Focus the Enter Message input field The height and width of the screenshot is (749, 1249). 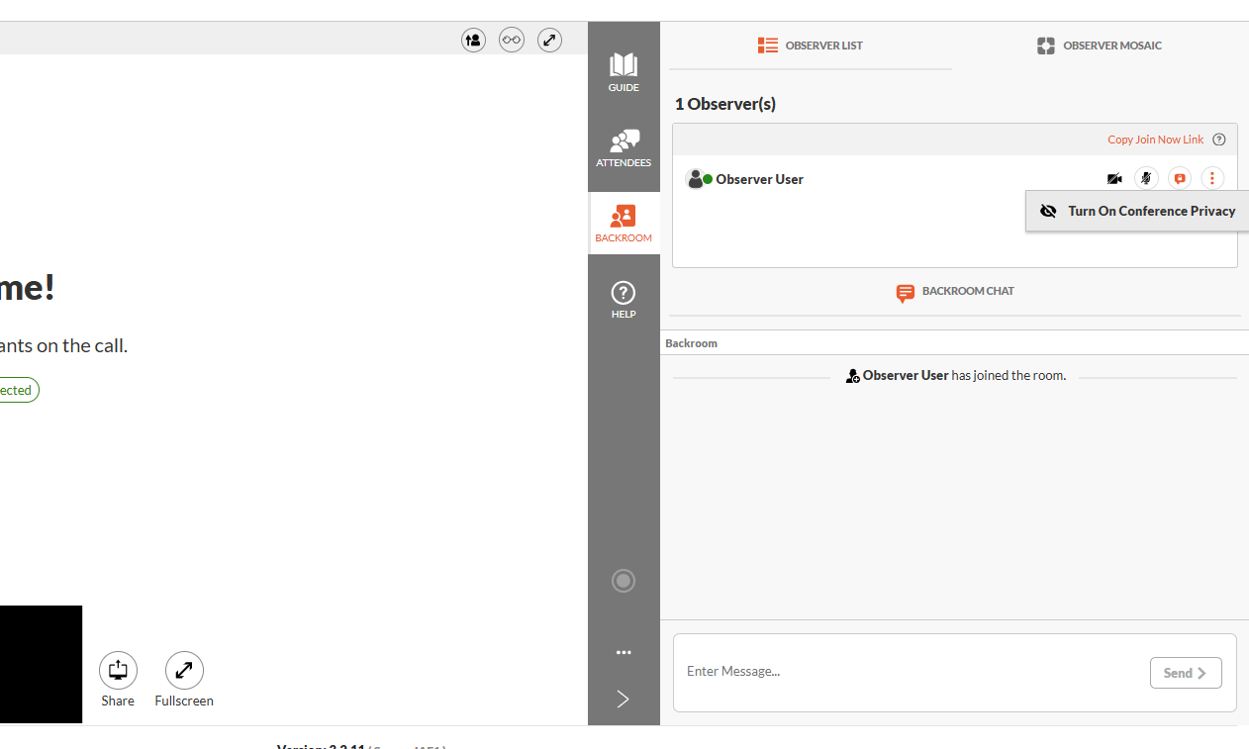pyautogui.click(x=911, y=672)
